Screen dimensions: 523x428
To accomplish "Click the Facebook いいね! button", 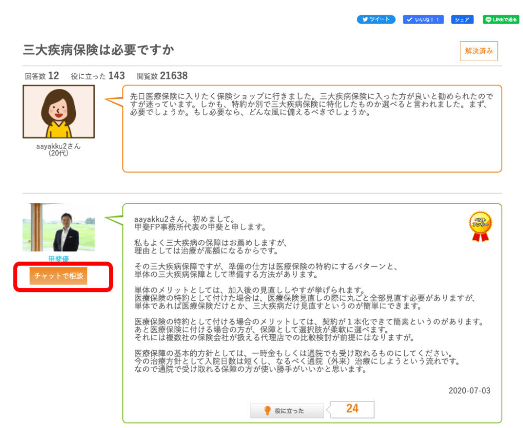I will click(423, 19).
